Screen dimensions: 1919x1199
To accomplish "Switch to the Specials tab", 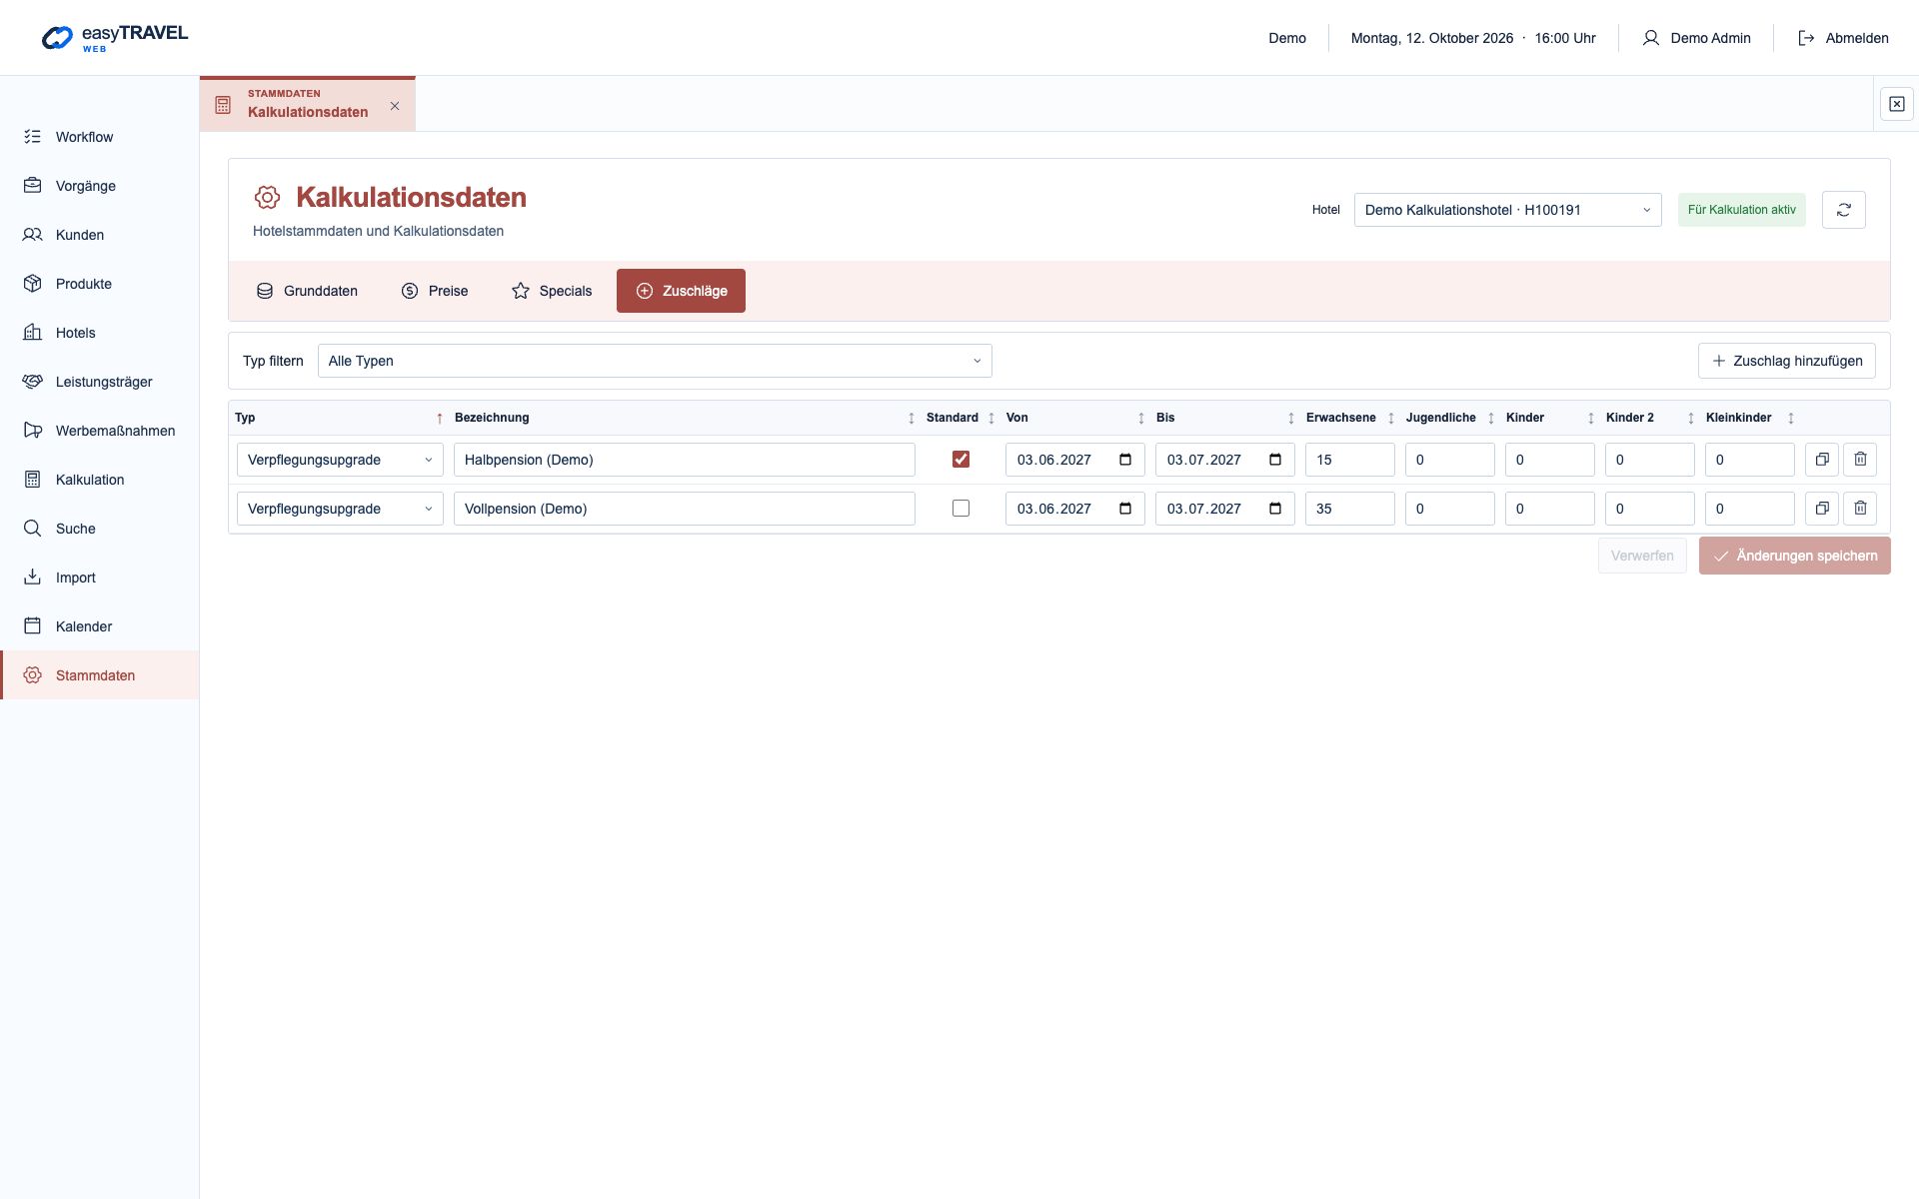I will click(552, 291).
